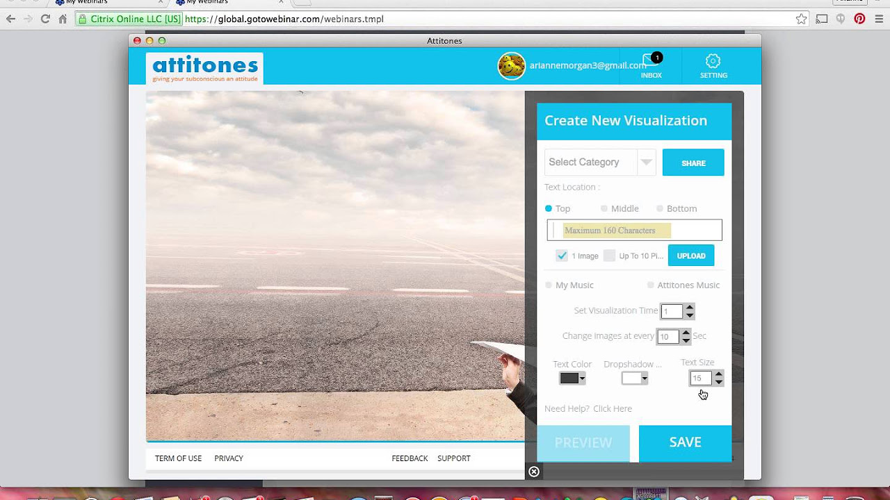Click the browser reload icon

pyautogui.click(x=45, y=19)
